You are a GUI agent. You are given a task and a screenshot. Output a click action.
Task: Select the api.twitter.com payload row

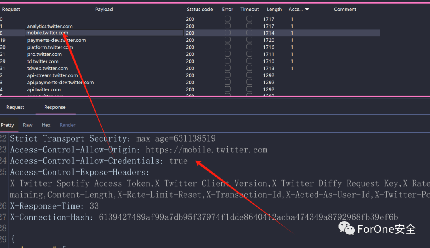[x=44, y=90]
